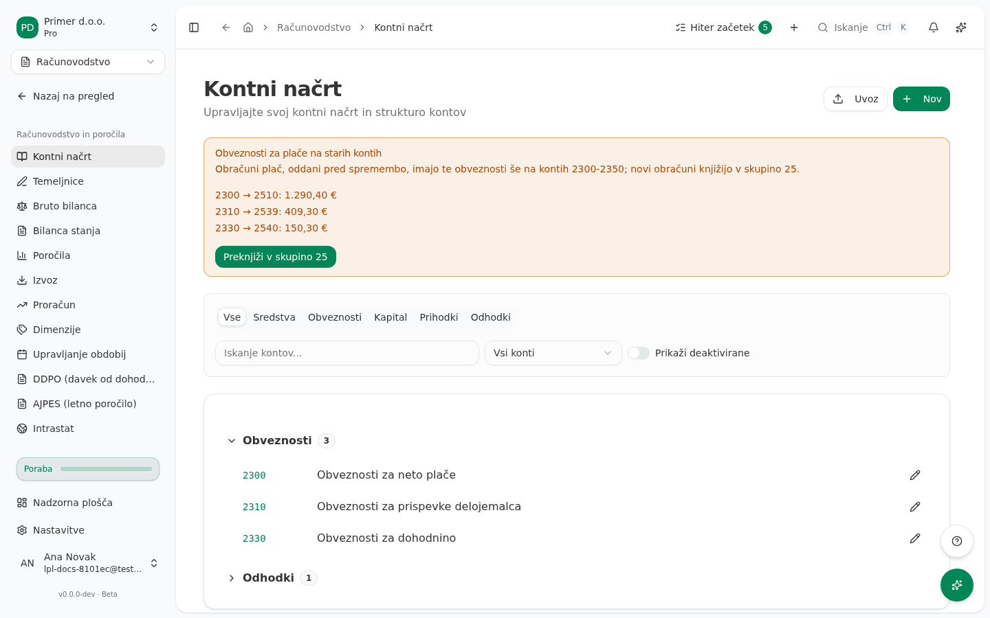Toggle the sidebar panel icon

pos(194,27)
